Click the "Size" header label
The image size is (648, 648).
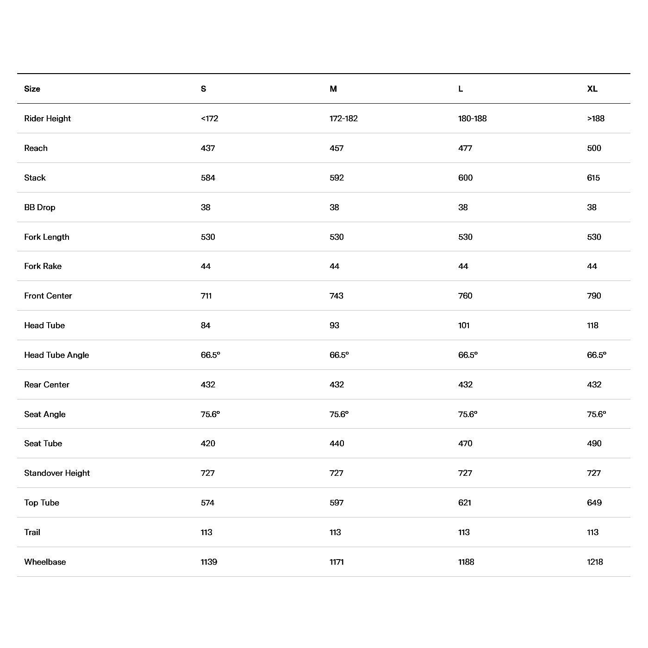tap(32, 89)
